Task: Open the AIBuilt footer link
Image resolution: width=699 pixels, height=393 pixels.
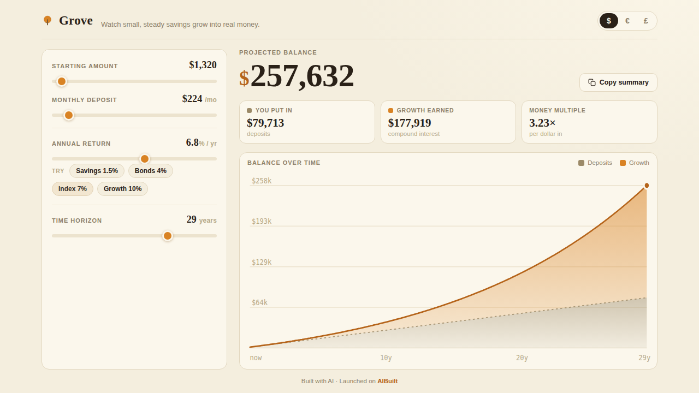Action: click(388, 381)
